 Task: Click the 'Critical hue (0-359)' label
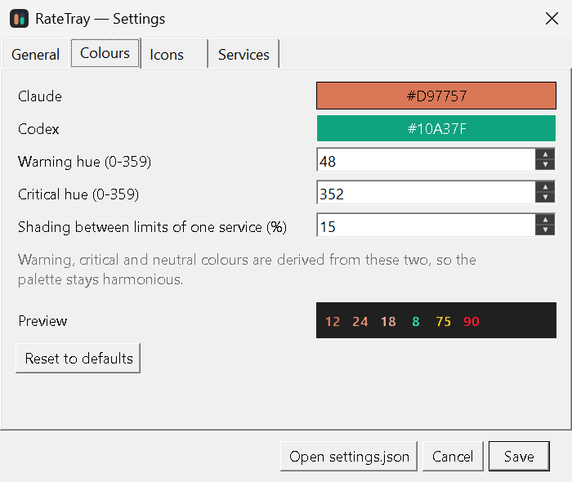tap(78, 194)
